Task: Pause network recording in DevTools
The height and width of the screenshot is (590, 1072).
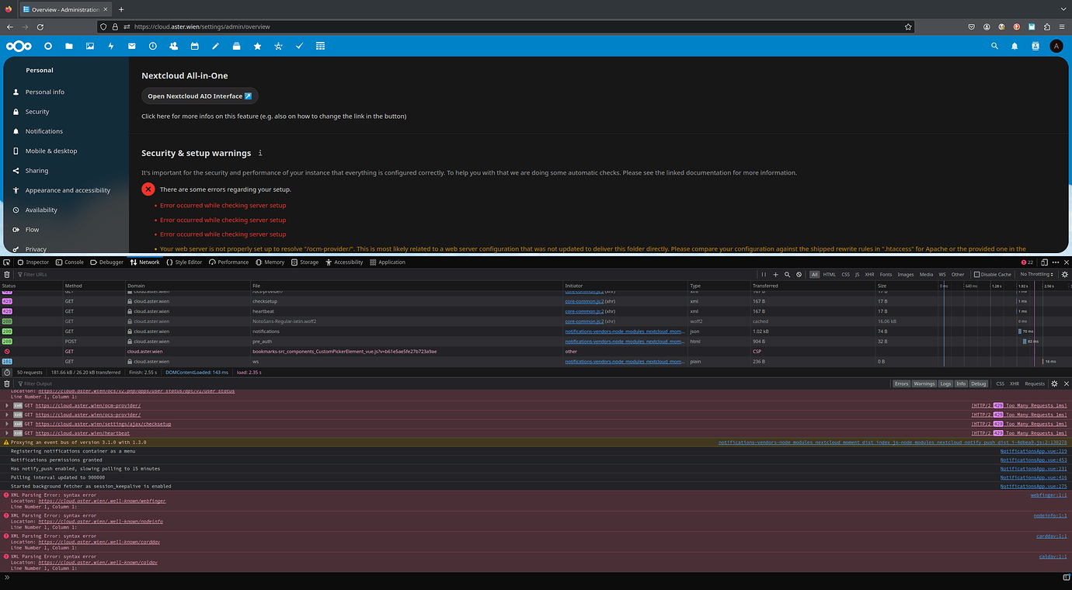Action: (764, 274)
